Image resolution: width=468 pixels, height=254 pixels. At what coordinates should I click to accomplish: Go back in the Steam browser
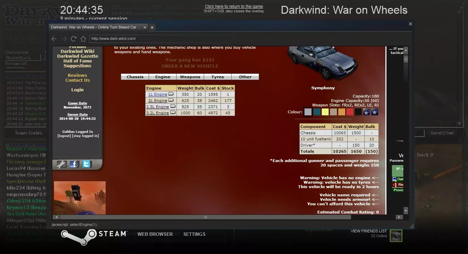[54, 39]
